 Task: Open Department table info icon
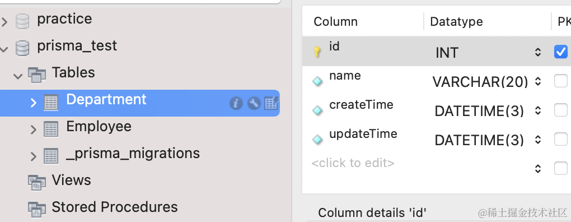236,104
